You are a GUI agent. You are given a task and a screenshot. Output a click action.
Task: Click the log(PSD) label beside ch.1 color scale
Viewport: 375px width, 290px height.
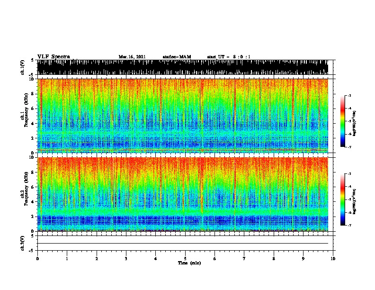[x=354, y=124]
